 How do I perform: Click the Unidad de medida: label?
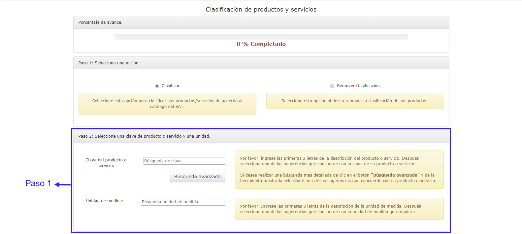pos(105,201)
